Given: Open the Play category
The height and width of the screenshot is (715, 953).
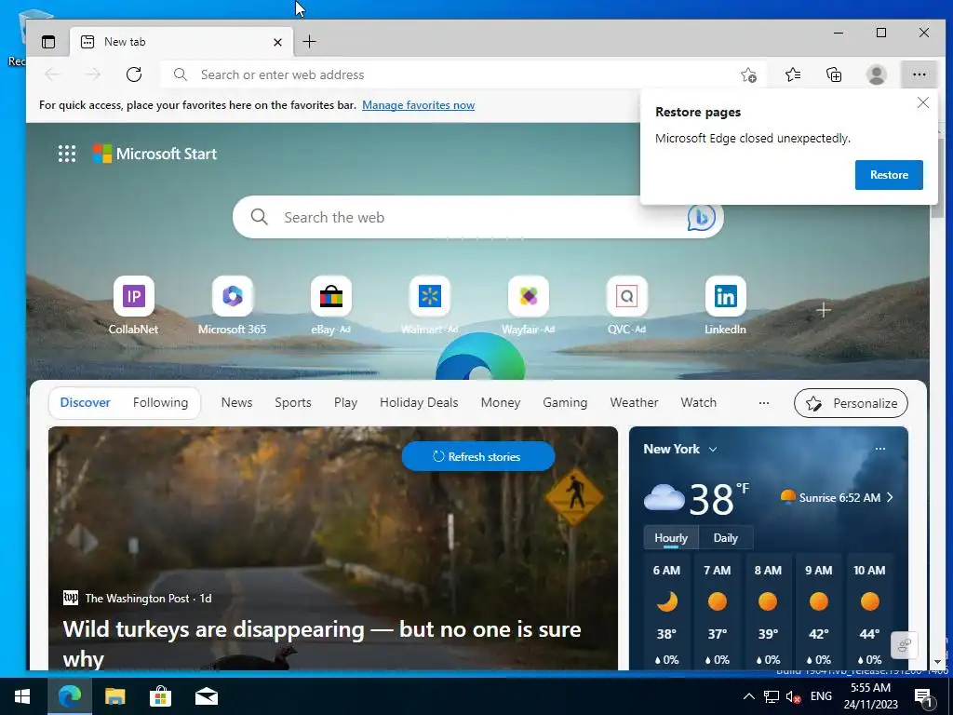Looking at the screenshot, I should coord(345,402).
